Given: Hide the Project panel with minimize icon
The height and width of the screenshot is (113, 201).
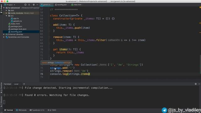Looking at the screenshot, I should point(37,5).
